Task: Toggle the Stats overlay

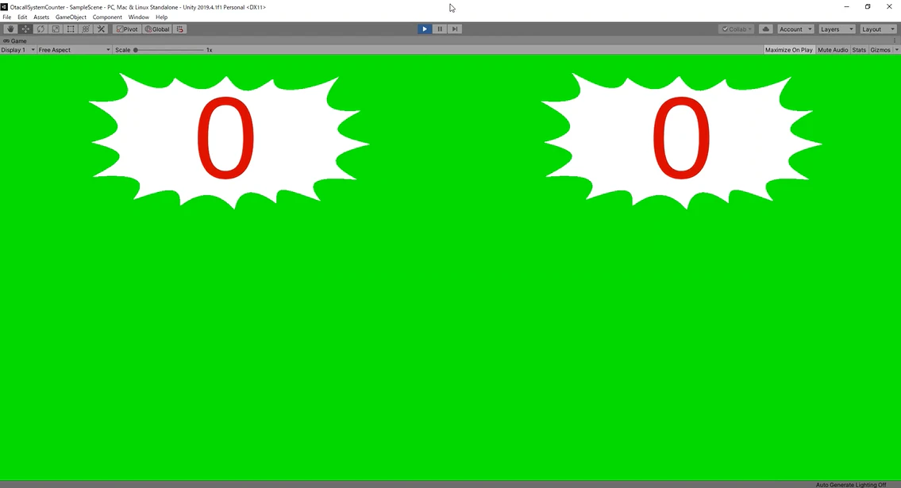Action: [859, 50]
